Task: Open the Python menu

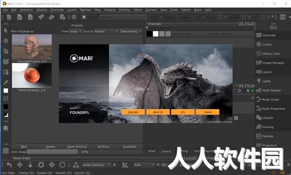Action: pos(186,10)
